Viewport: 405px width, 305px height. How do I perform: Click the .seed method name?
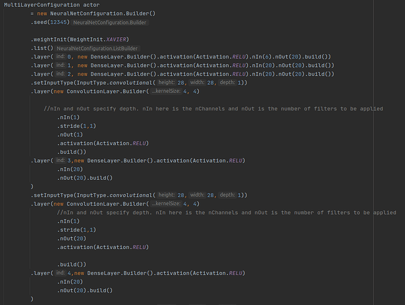pyautogui.click(x=40, y=23)
